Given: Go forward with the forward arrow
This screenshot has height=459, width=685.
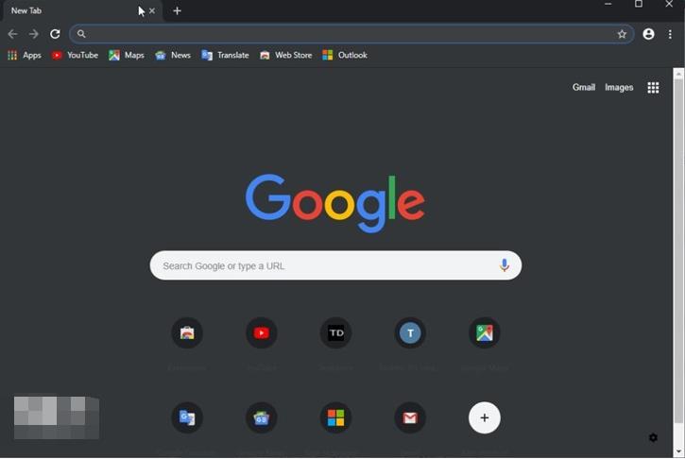Looking at the screenshot, I should pyautogui.click(x=34, y=34).
